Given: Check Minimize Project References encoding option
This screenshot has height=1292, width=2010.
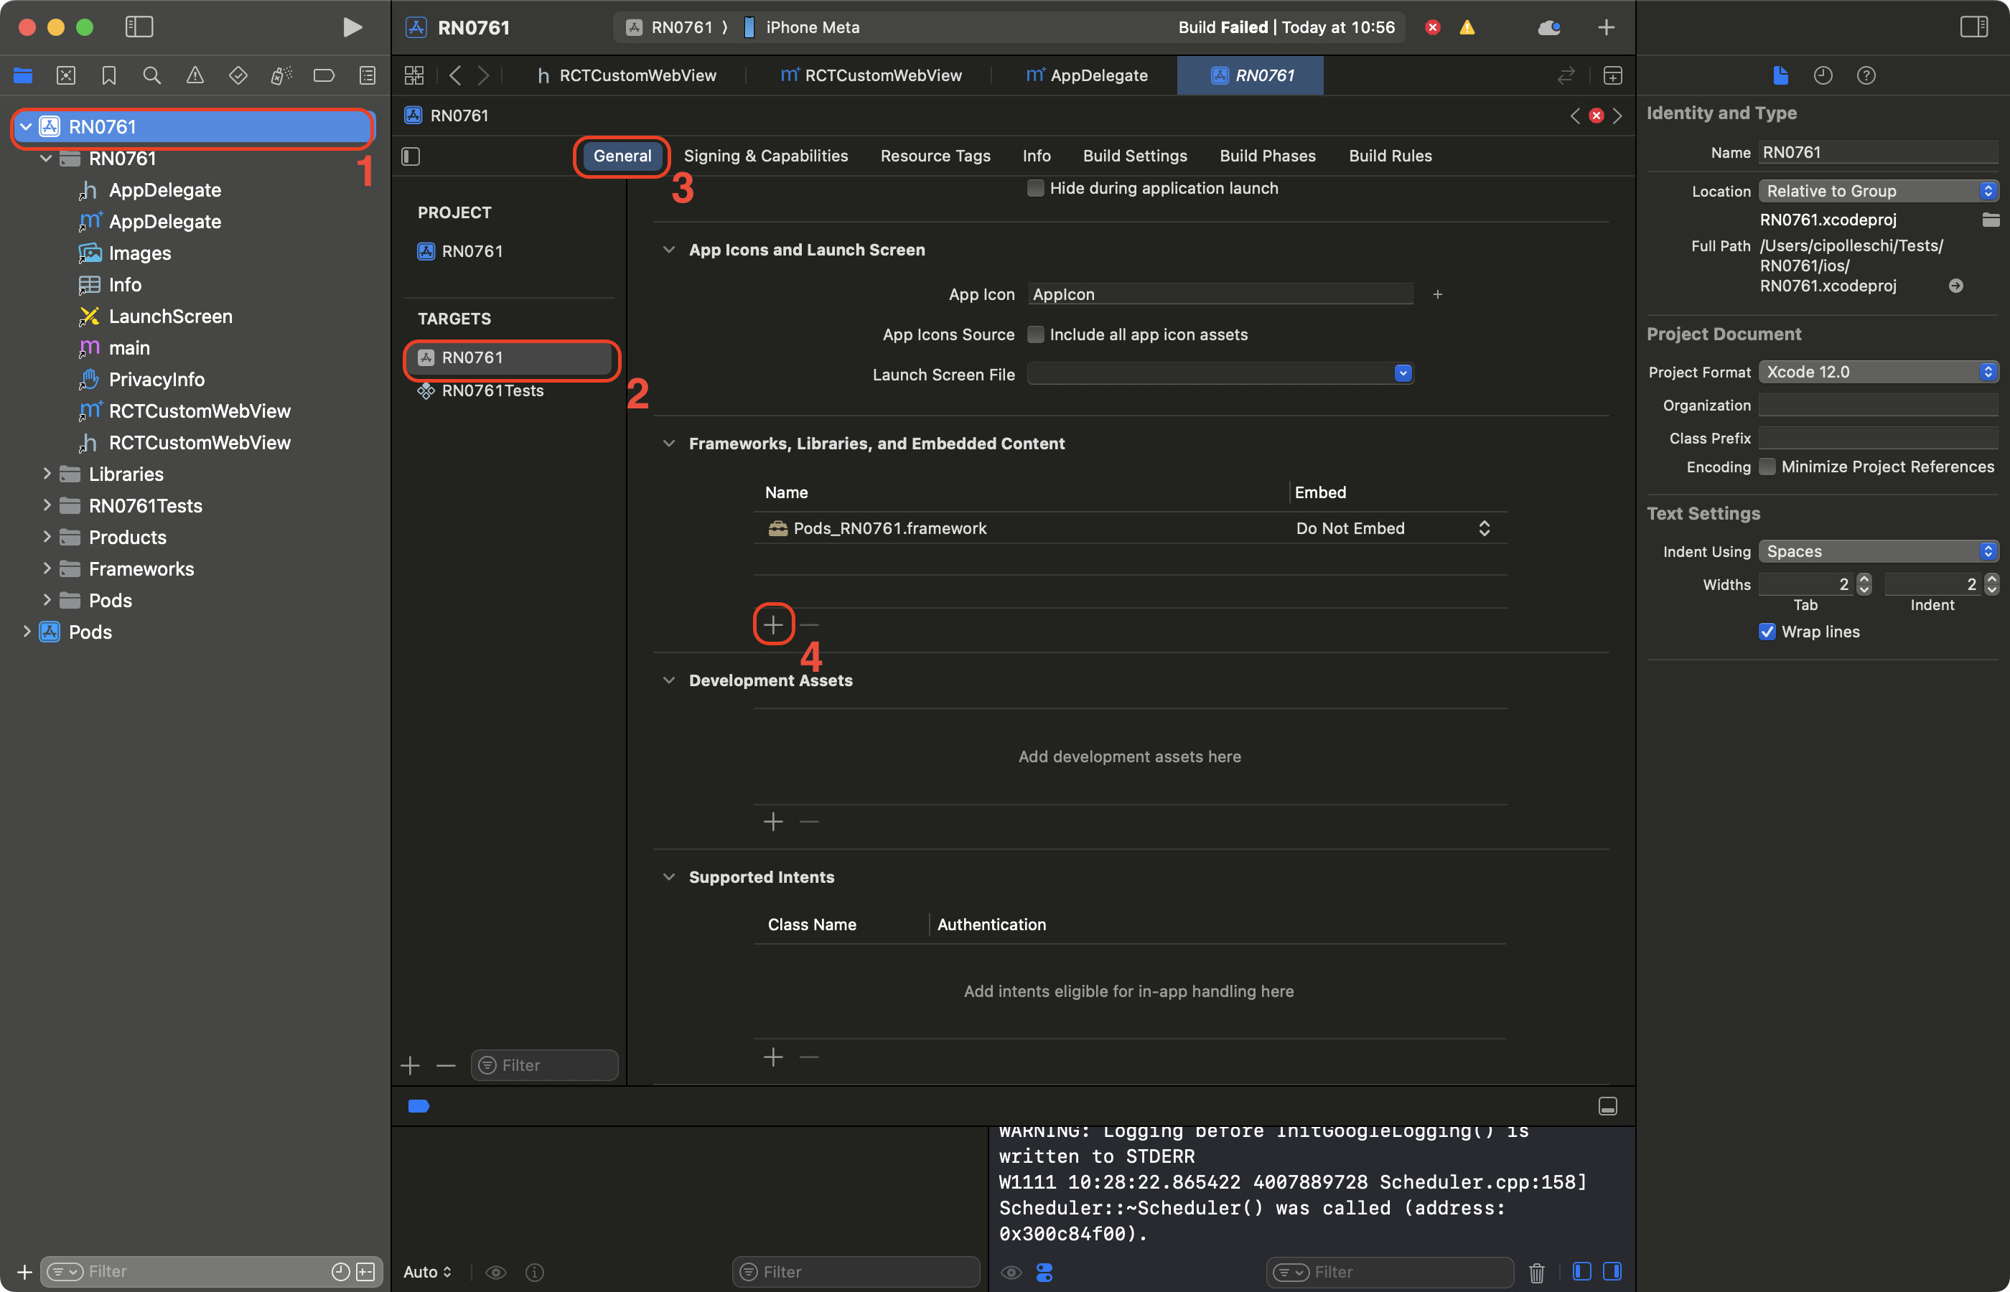Looking at the screenshot, I should [1767, 467].
